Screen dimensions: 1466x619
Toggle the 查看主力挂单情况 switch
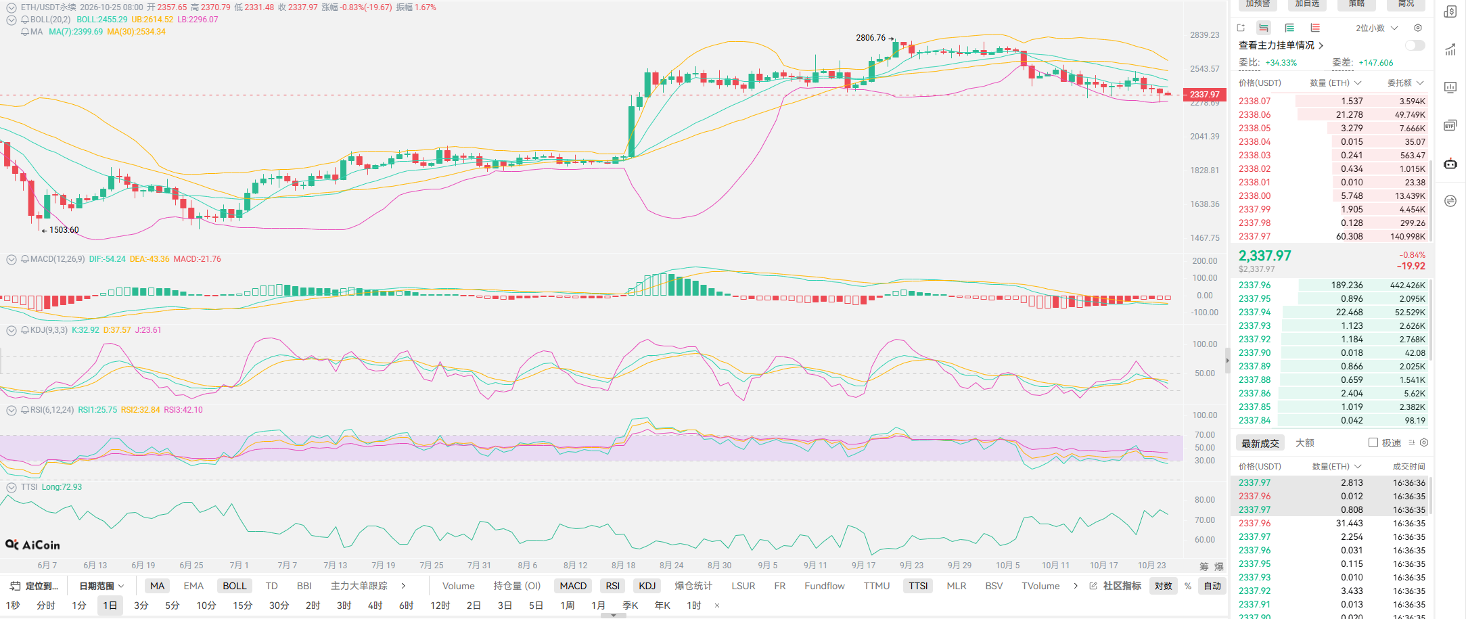coord(1415,45)
